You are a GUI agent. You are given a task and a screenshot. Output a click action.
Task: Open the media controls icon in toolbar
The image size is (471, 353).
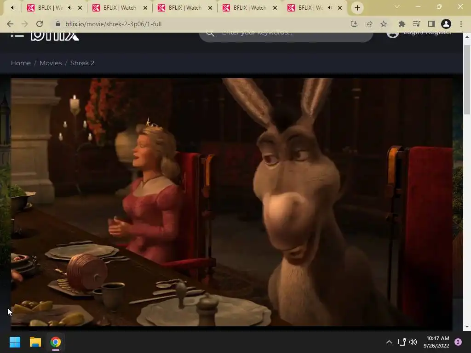(x=416, y=24)
